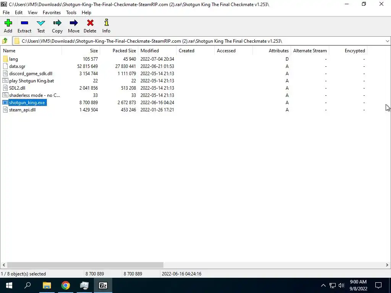Open taskbar search
The width and height of the screenshot is (391, 293).
tap(27, 285)
